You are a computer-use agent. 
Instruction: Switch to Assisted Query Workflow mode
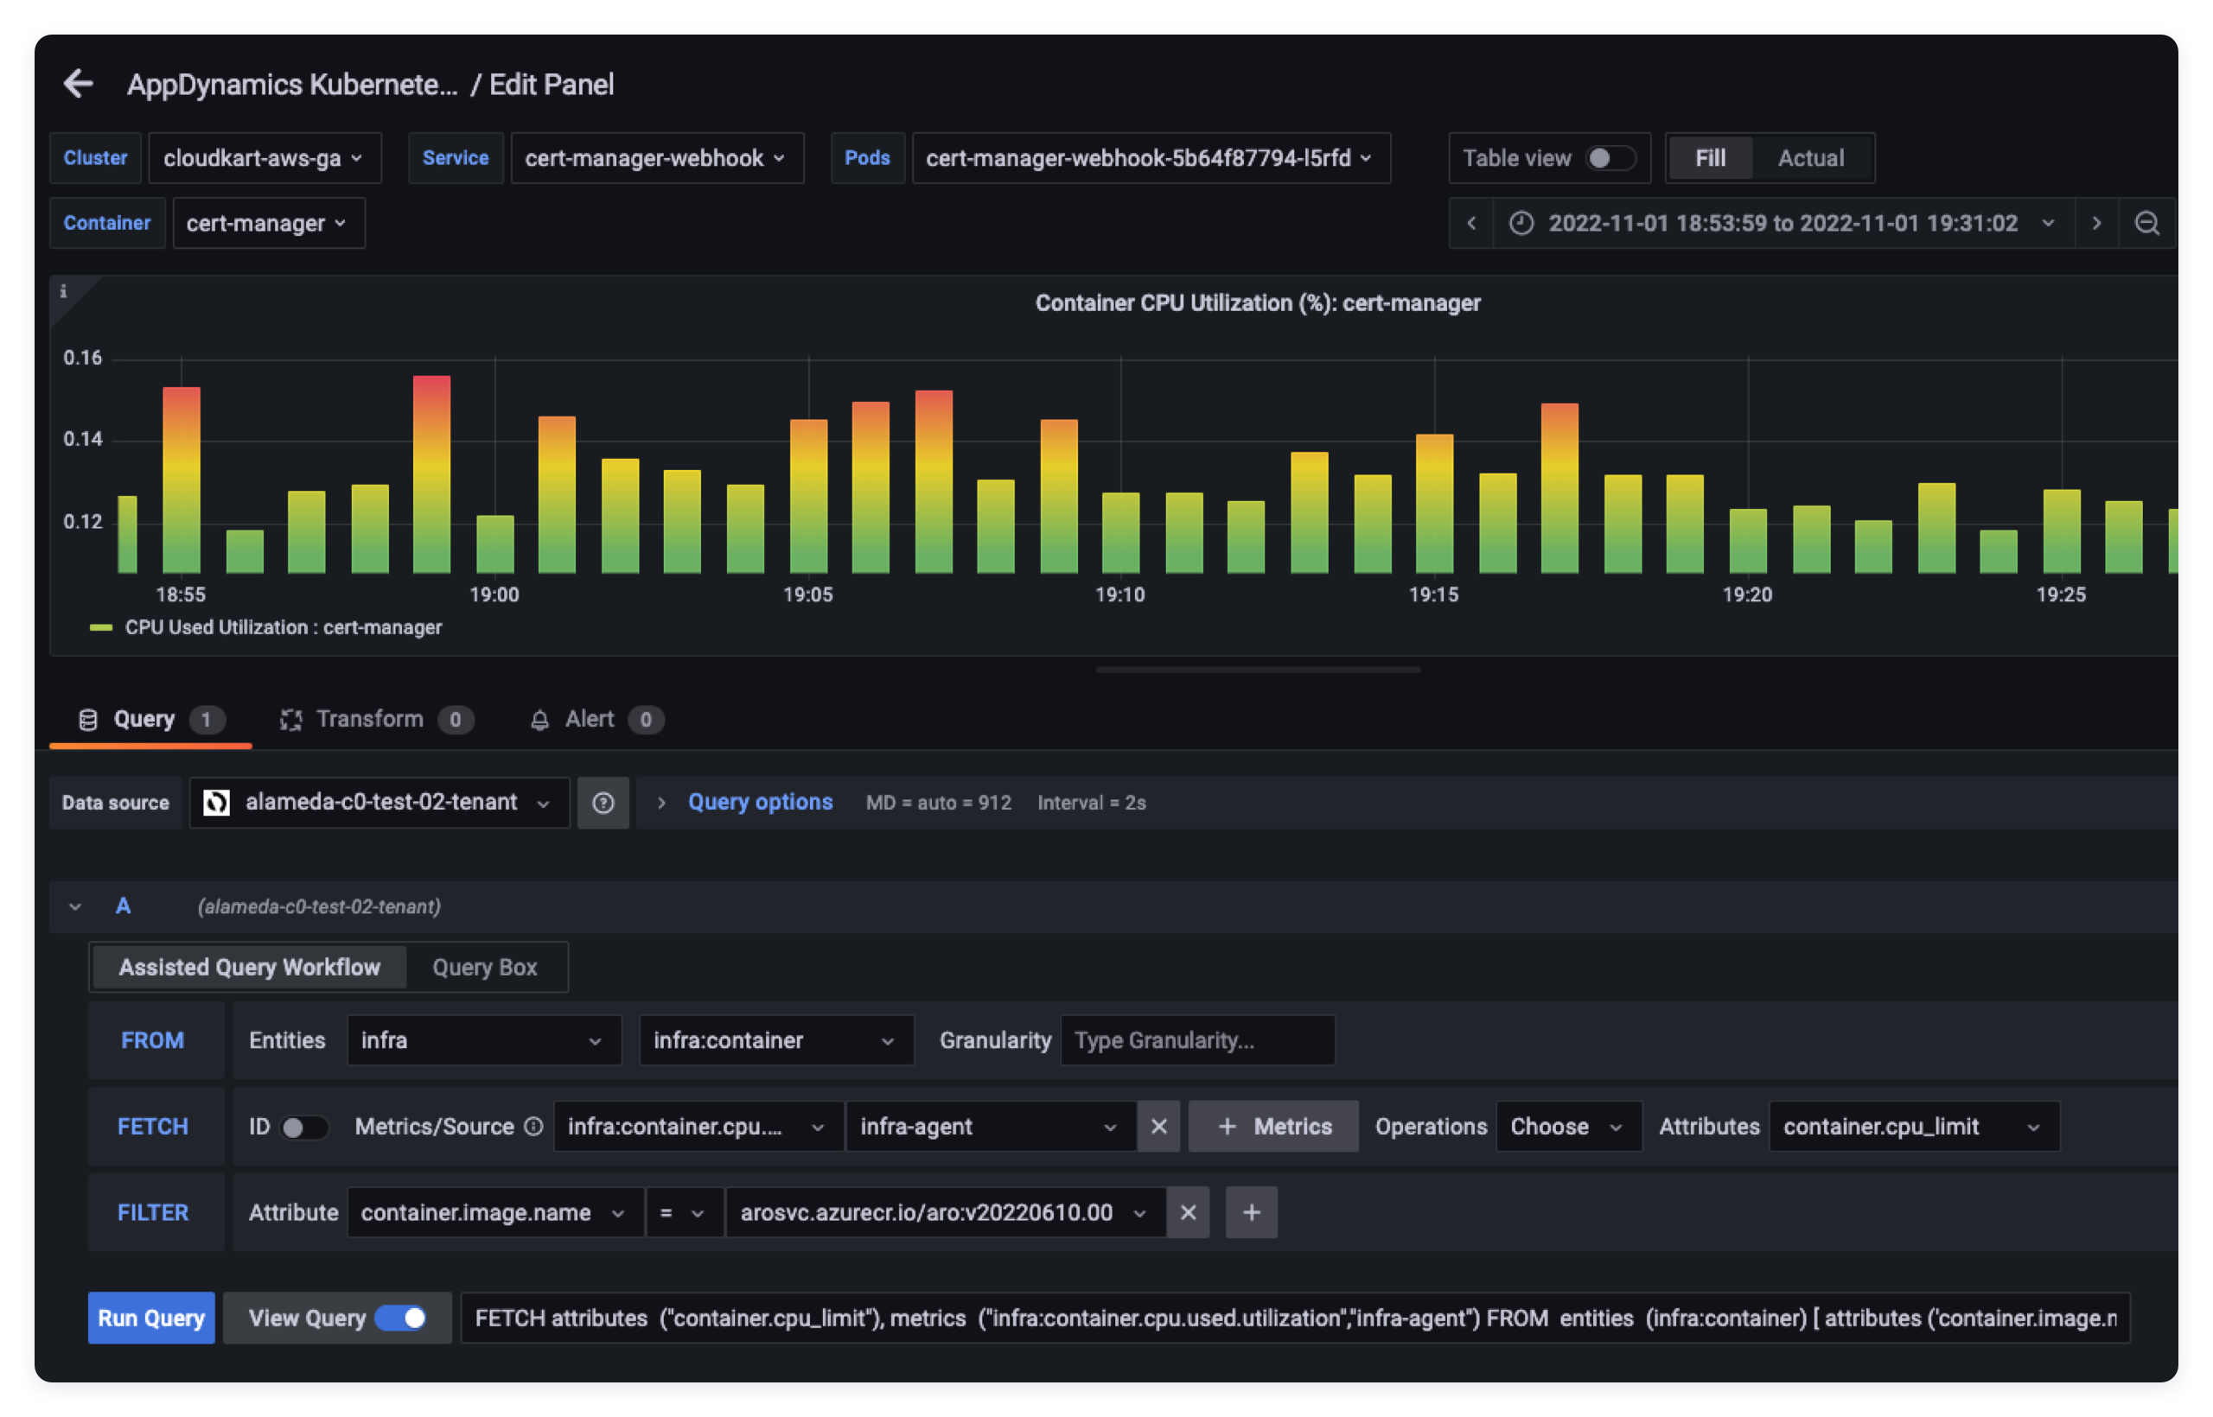click(249, 967)
